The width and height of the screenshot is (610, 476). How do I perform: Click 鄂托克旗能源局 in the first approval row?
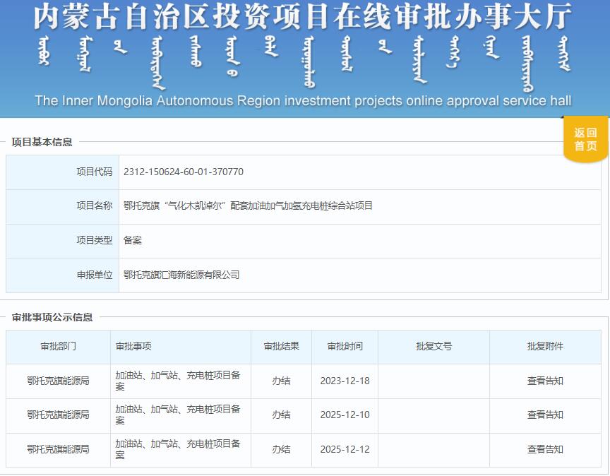click(x=59, y=381)
